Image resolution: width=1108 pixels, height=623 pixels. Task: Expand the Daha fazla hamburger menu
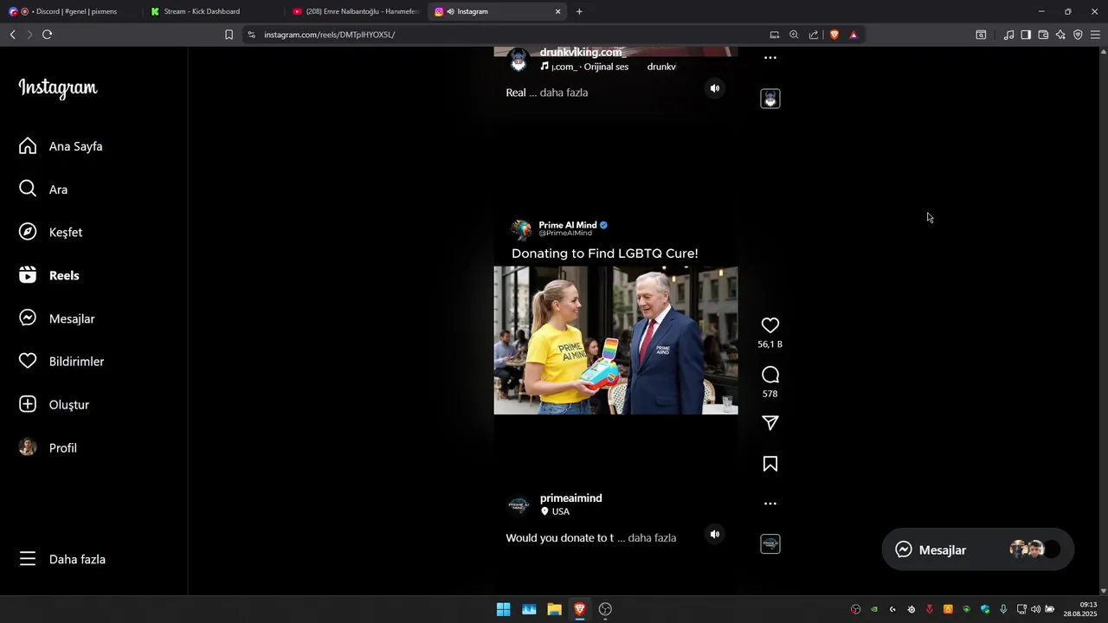coord(62,559)
